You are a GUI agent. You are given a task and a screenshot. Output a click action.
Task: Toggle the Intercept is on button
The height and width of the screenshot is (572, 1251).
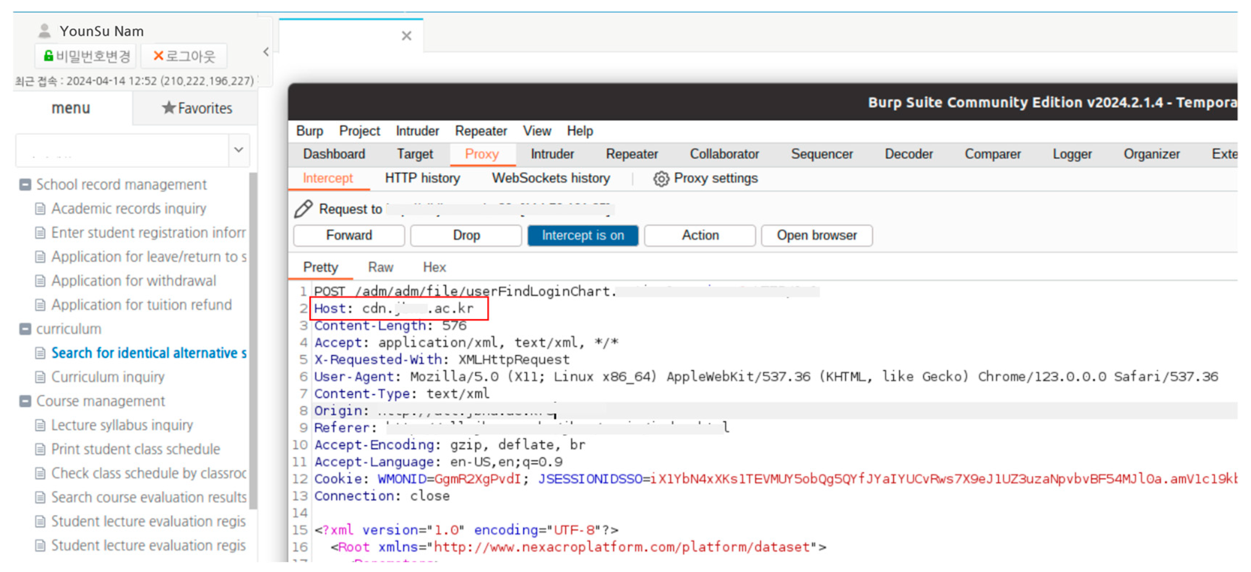[x=582, y=235]
